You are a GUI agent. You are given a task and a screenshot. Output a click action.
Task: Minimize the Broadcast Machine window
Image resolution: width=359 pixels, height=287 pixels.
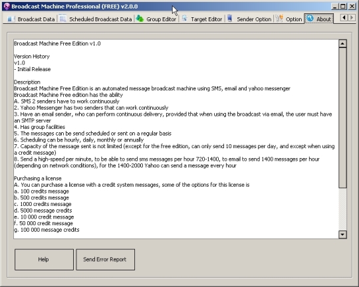coord(334,6)
